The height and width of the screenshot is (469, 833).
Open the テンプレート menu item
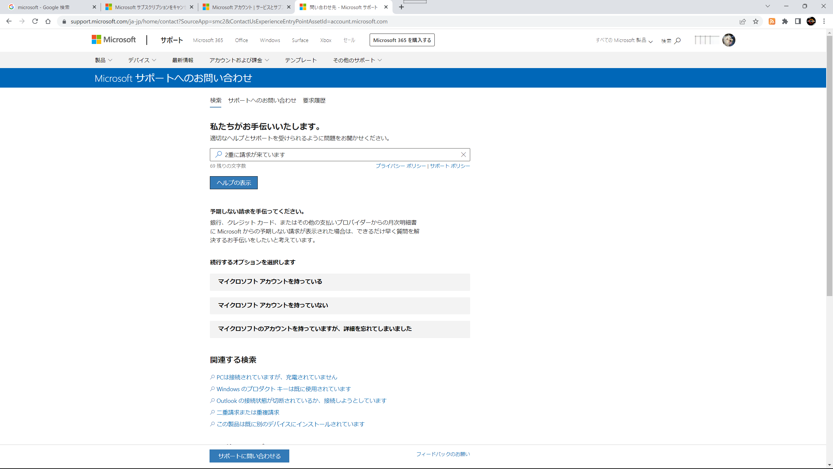[x=301, y=60]
